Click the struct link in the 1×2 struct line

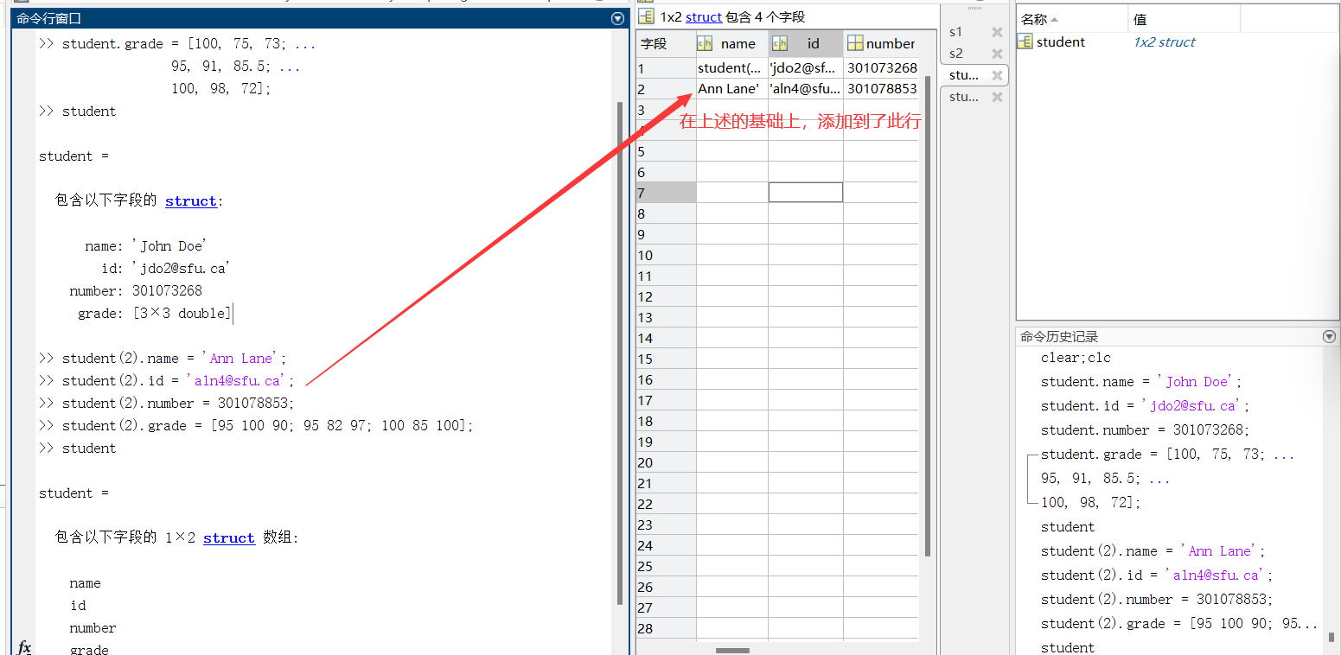(x=228, y=537)
